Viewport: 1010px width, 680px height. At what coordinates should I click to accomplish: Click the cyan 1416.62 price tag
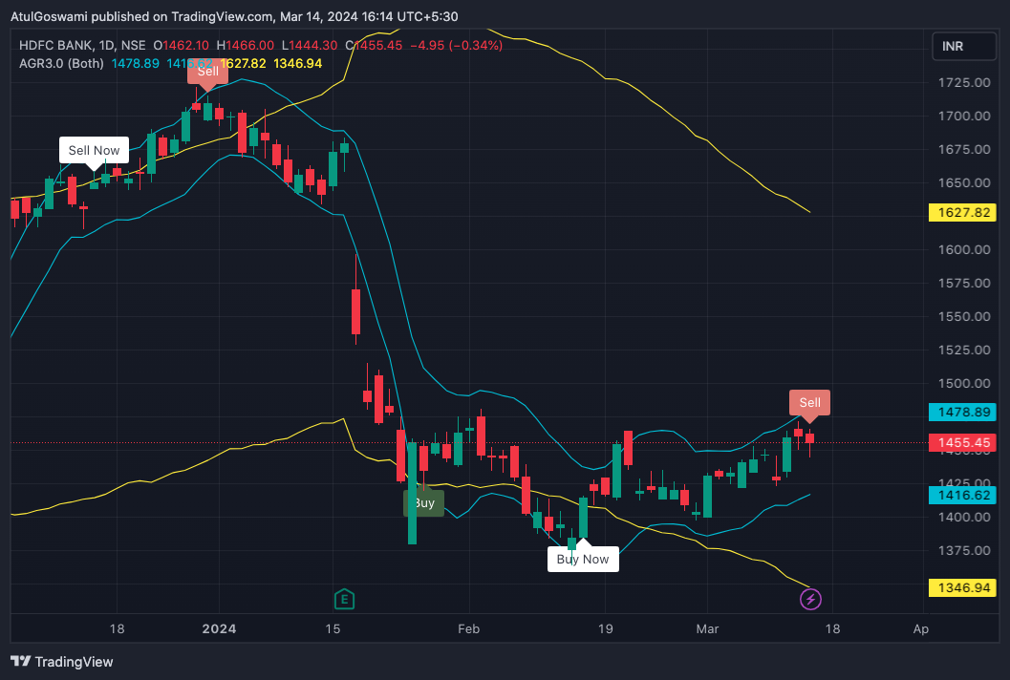[962, 495]
